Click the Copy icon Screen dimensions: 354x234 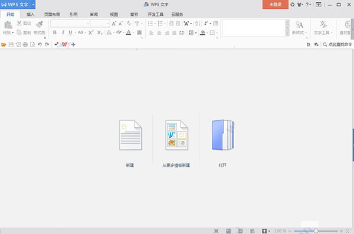tap(19, 33)
